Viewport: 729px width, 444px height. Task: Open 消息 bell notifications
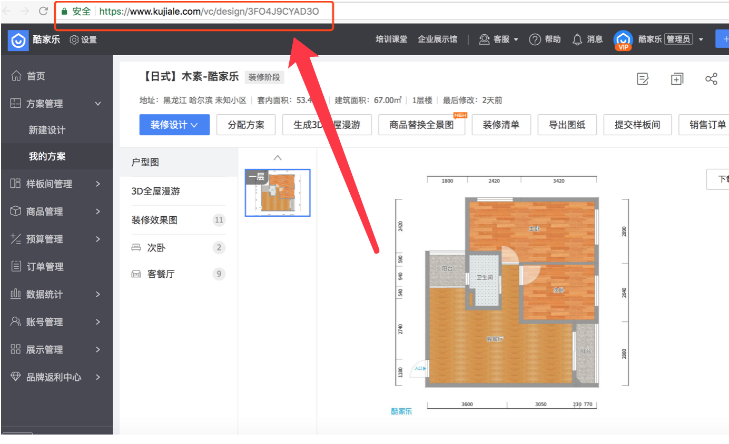(587, 39)
